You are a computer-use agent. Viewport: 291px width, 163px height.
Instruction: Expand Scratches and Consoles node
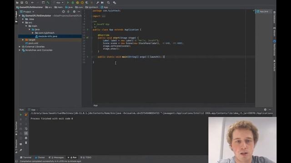tap(20, 50)
